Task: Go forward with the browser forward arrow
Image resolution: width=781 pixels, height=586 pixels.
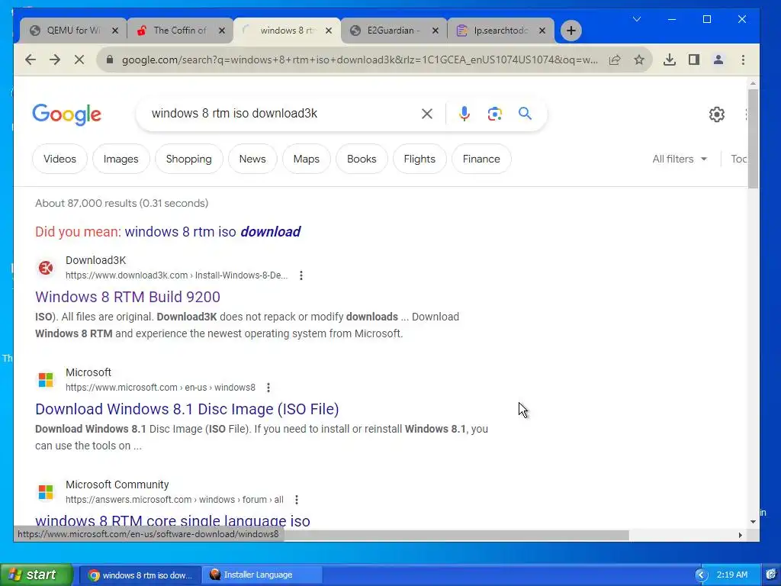Action: (x=55, y=60)
